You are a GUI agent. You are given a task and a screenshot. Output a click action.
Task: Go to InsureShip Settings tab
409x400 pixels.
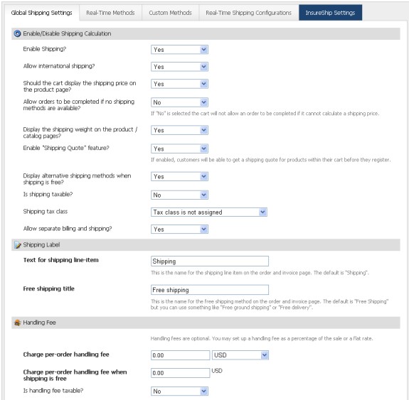click(x=330, y=13)
